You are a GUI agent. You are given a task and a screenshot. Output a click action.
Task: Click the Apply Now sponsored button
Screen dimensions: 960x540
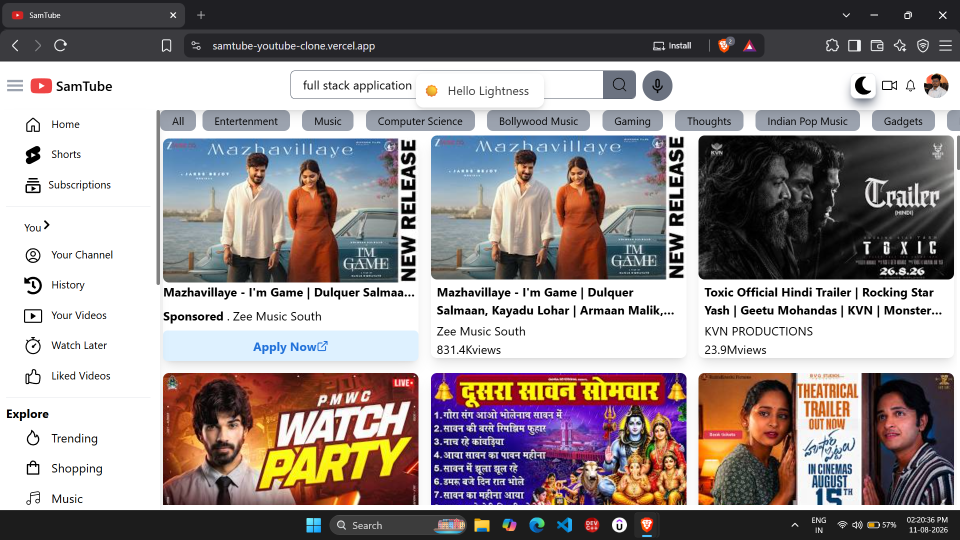coord(290,346)
